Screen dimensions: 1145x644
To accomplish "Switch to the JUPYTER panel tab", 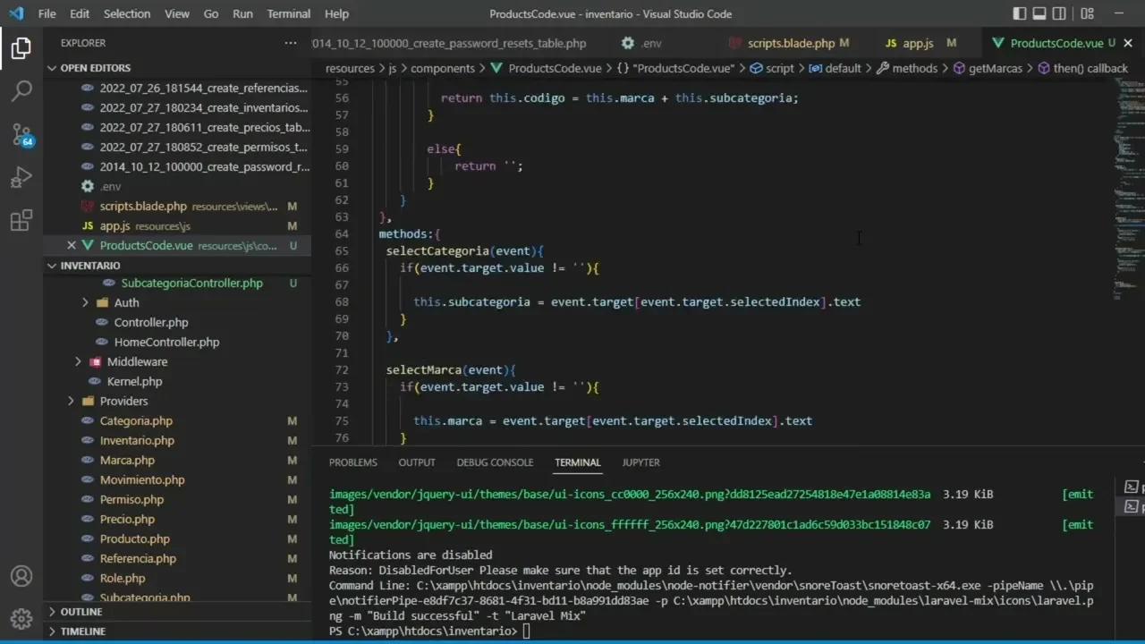I will 640,462.
